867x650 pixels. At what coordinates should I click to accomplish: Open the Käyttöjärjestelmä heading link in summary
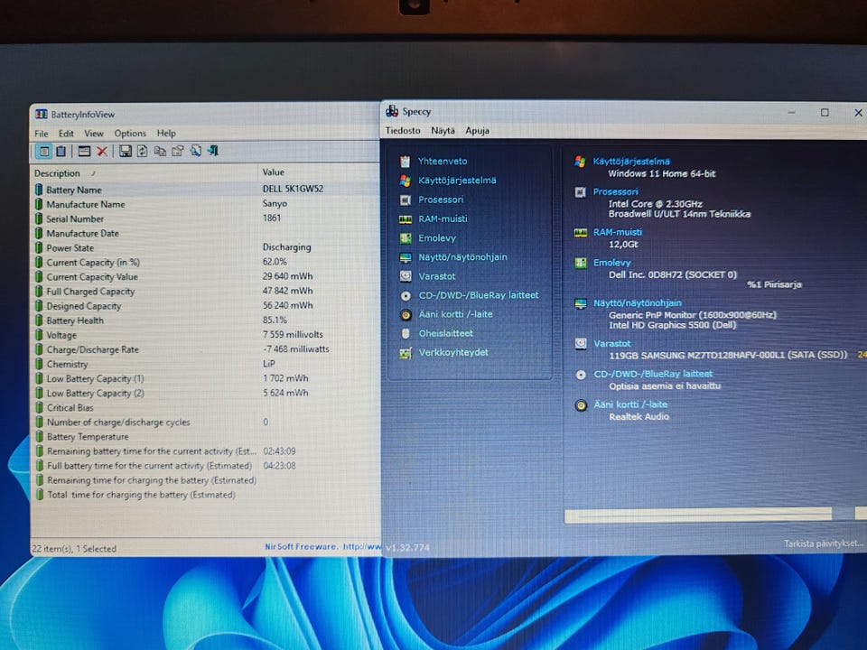tap(631, 162)
